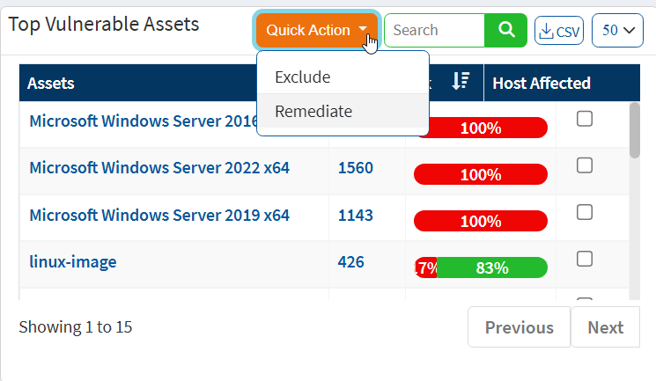
Task: Click the green search magnifier button
Action: (x=505, y=30)
